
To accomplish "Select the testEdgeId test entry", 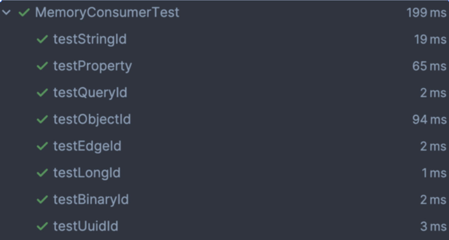I will pos(87,146).
